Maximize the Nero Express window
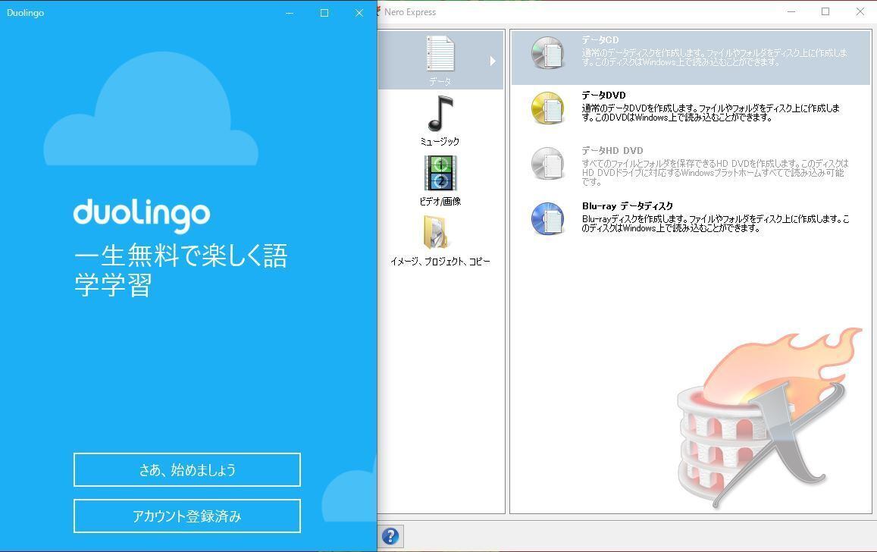 [825, 11]
